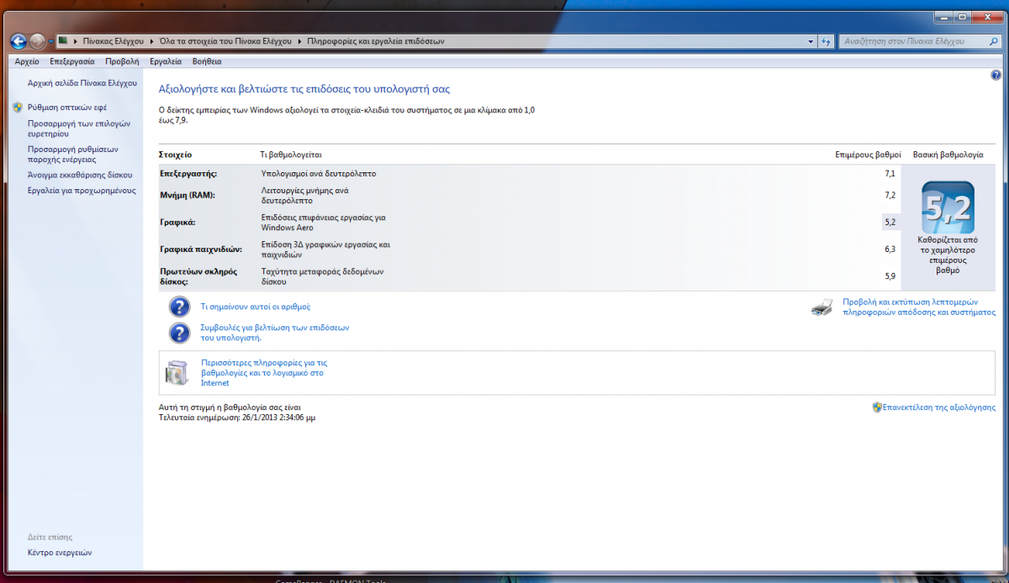The image size is (1009, 583).
Task: Open Άνοιγμα εκκαθάρισης δίσκου link
Action: click(x=80, y=175)
